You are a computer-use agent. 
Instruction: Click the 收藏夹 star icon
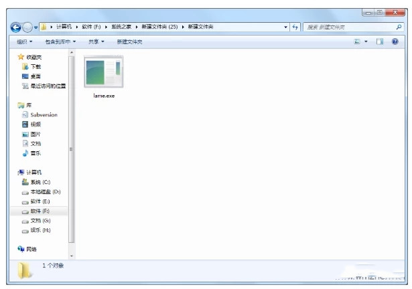point(21,57)
